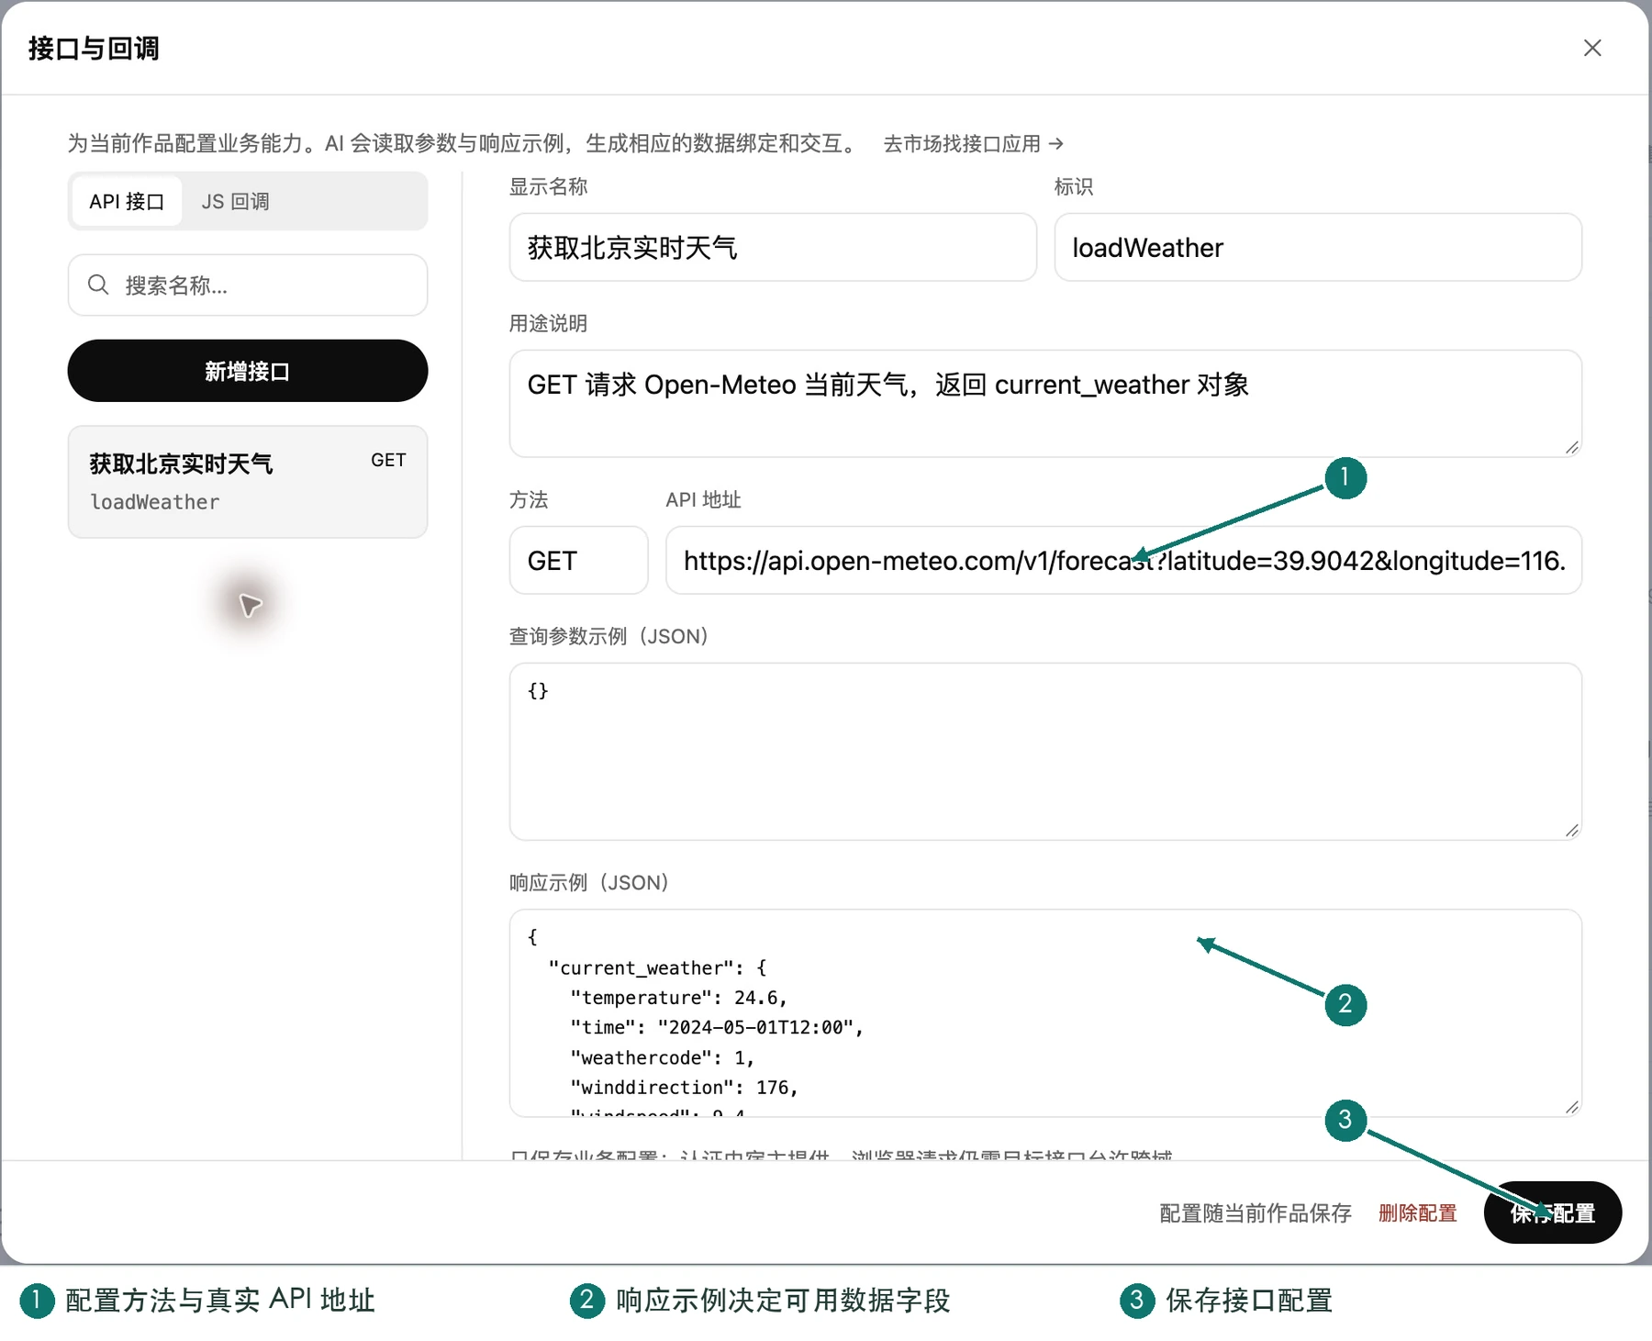This screenshot has height=1341, width=1652.
Task: Click the GET badge on the list entry
Action: (x=388, y=460)
